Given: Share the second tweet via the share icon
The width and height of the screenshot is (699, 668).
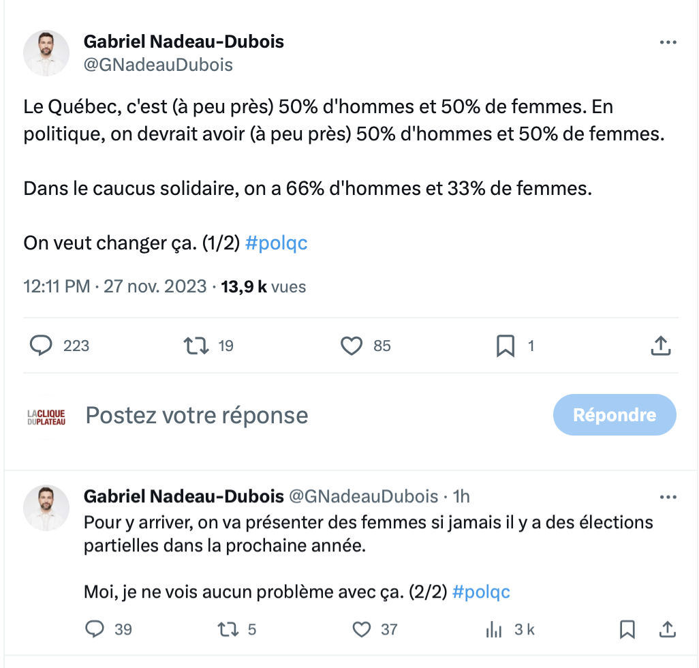Looking at the screenshot, I should [x=668, y=629].
